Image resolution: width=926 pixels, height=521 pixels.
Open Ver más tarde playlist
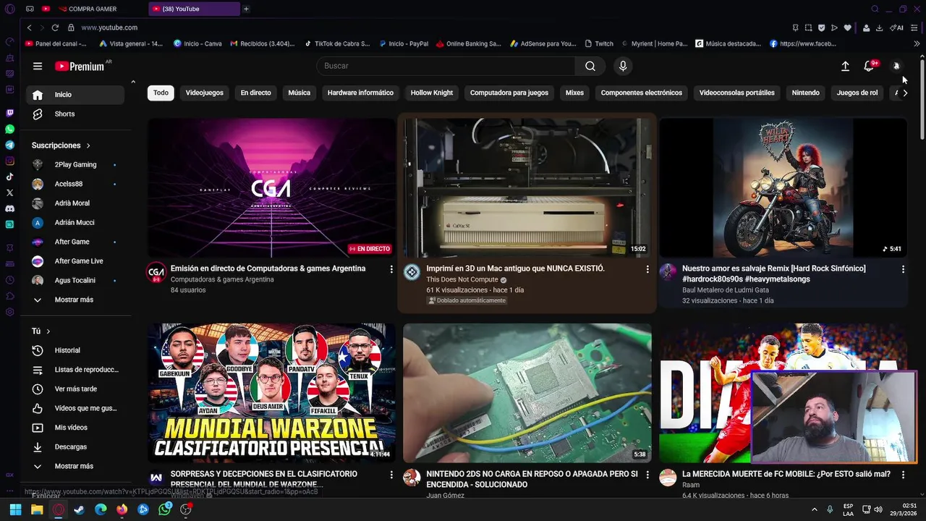(x=75, y=389)
